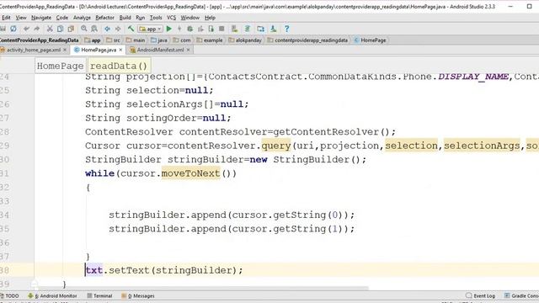Click HomePage in code breadcrumb
The width and height of the screenshot is (539, 303).
coord(60,66)
